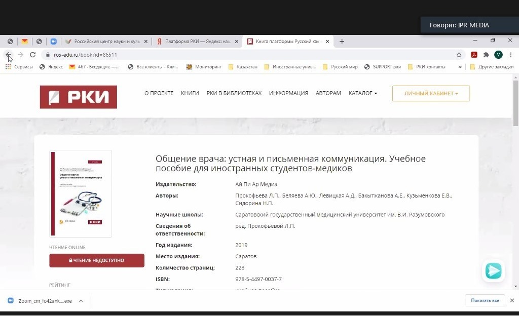Bookmark this page with the star icon

pos(459,55)
